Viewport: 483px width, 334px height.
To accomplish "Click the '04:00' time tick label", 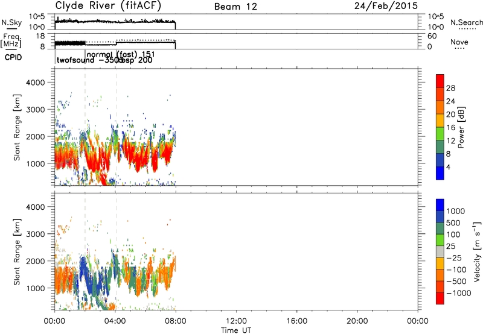I will pyautogui.click(x=115, y=321).
